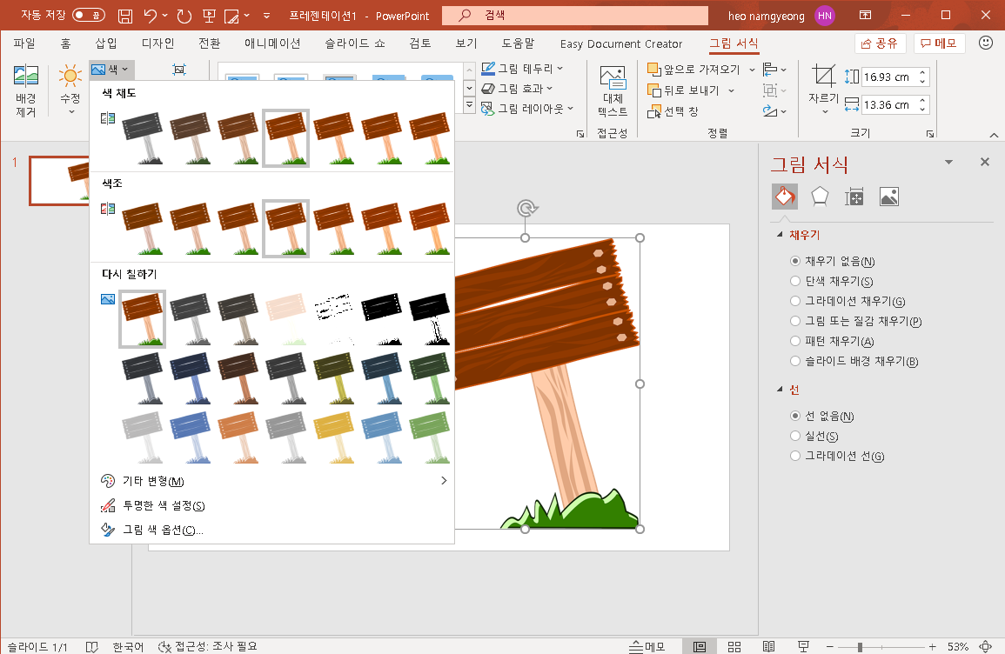Select the black and white 50% recolor preset

point(382,319)
